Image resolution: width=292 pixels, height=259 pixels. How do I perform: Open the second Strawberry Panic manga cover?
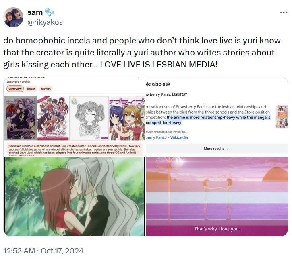pyautogui.click(x=53, y=118)
